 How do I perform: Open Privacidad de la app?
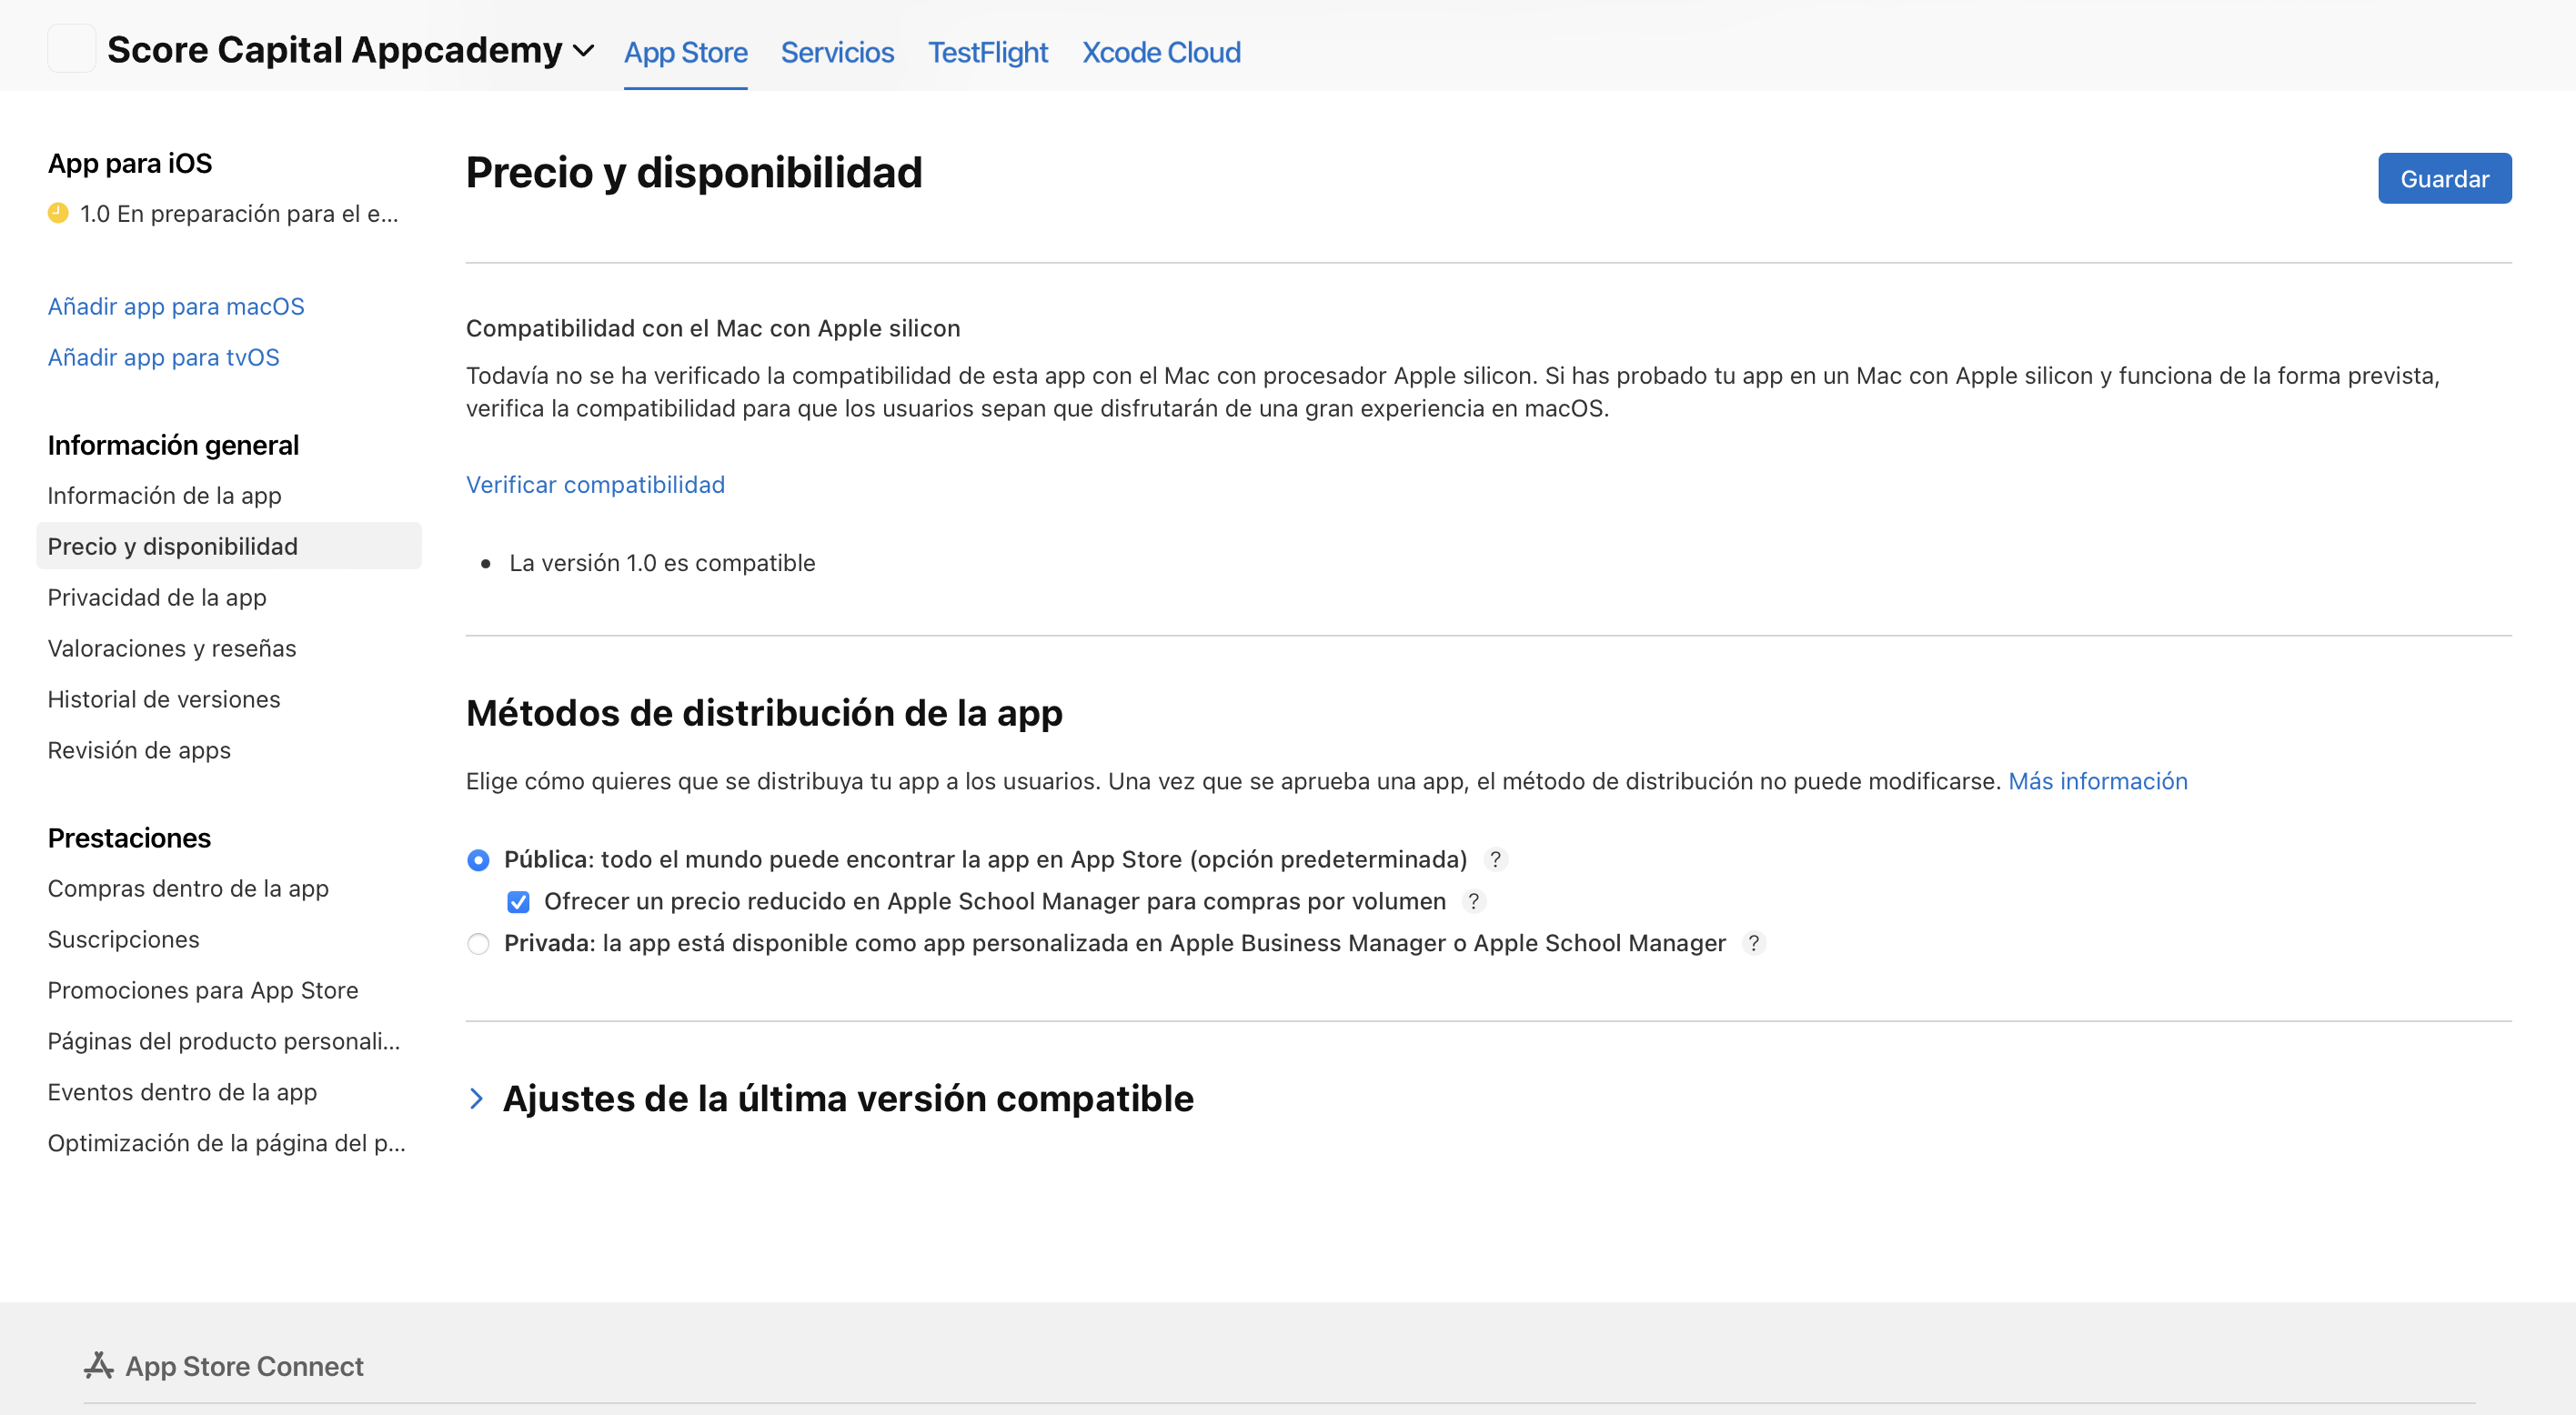point(157,597)
